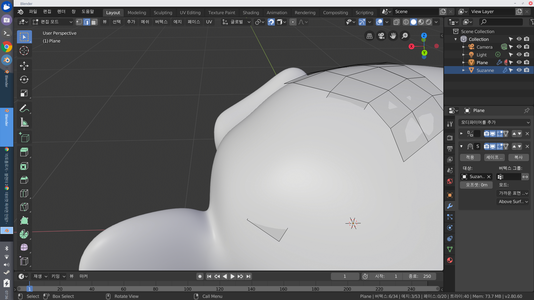This screenshot has width=534, height=300.
Task: Click the End frame 250 field
Action: tap(419, 276)
